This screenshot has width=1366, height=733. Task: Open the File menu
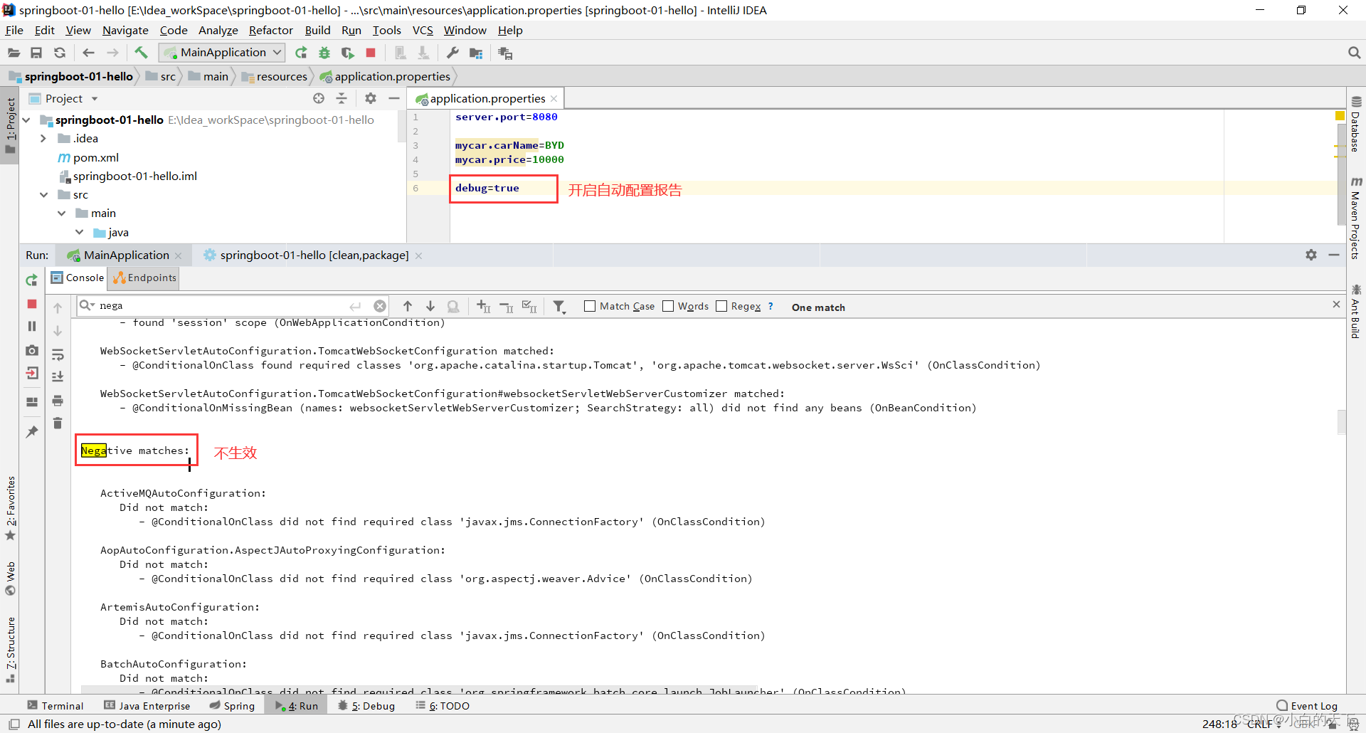(14, 30)
